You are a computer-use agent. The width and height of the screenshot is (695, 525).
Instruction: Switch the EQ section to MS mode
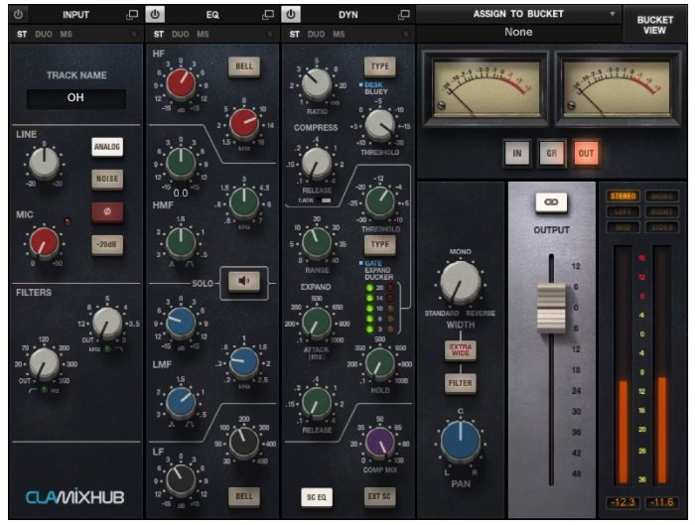pyautogui.click(x=203, y=34)
